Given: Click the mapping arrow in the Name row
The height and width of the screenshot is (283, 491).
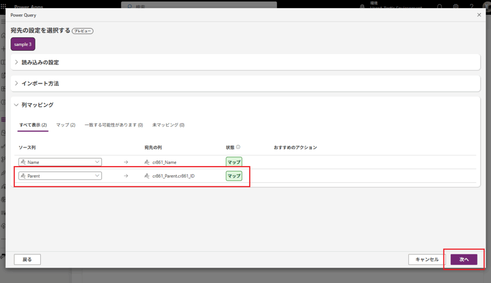Looking at the screenshot, I should pos(126,162).
